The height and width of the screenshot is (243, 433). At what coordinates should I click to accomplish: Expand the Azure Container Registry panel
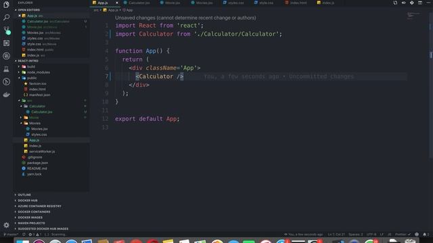(39, 206)
